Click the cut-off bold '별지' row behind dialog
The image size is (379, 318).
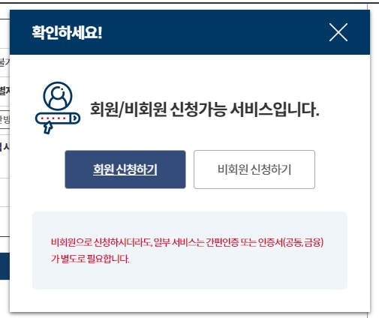pyautogui.click(x=5, y=90)
